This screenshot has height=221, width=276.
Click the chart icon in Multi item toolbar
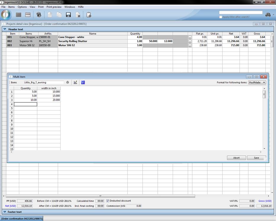click(x=75, y=82)
